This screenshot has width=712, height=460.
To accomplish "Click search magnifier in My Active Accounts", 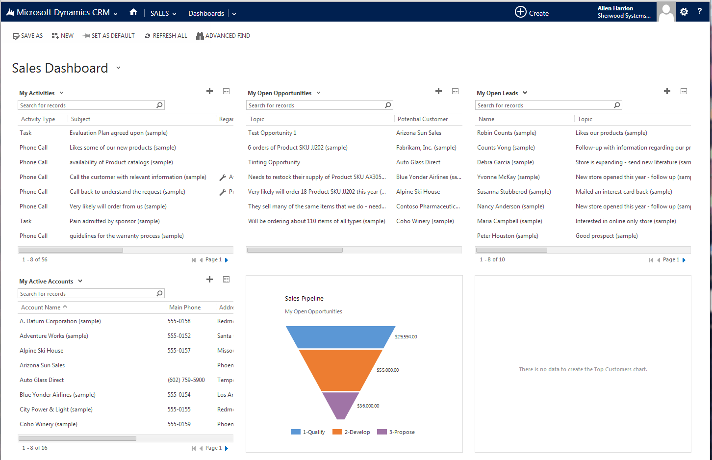I will coord(159,293).
